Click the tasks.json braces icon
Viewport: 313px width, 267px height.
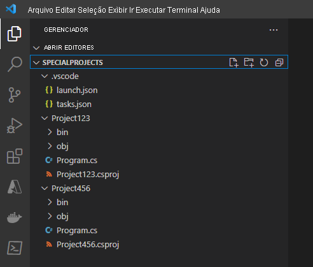point(49,105)
